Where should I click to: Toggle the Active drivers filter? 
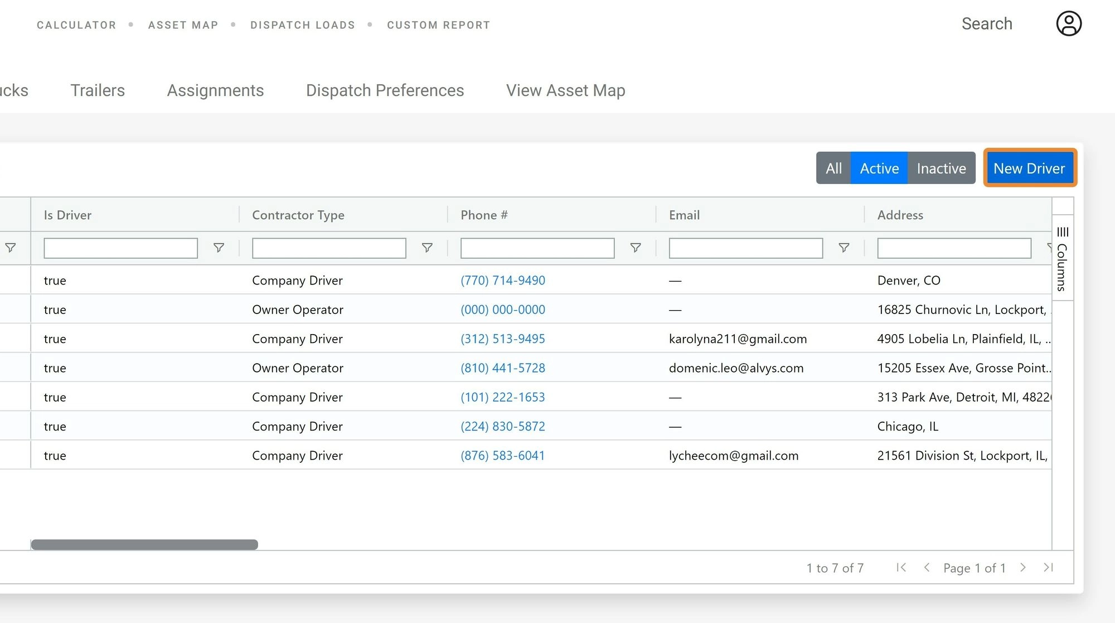879,168
